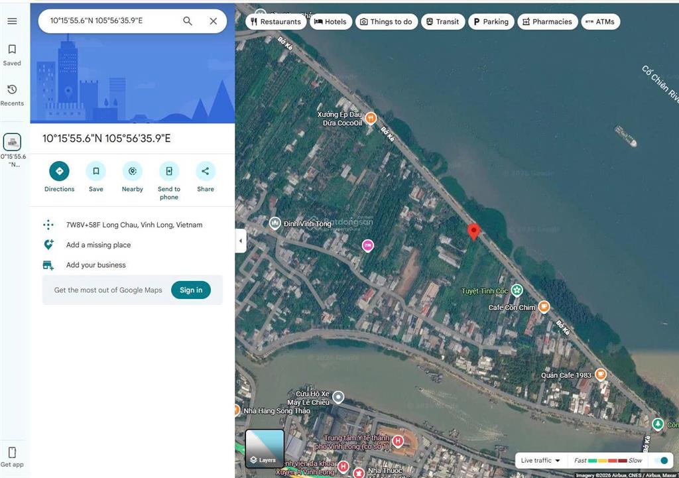The width and height of the screenshot is (679, 478).
Task: Open the Get app option
Action: coord(12,457)
